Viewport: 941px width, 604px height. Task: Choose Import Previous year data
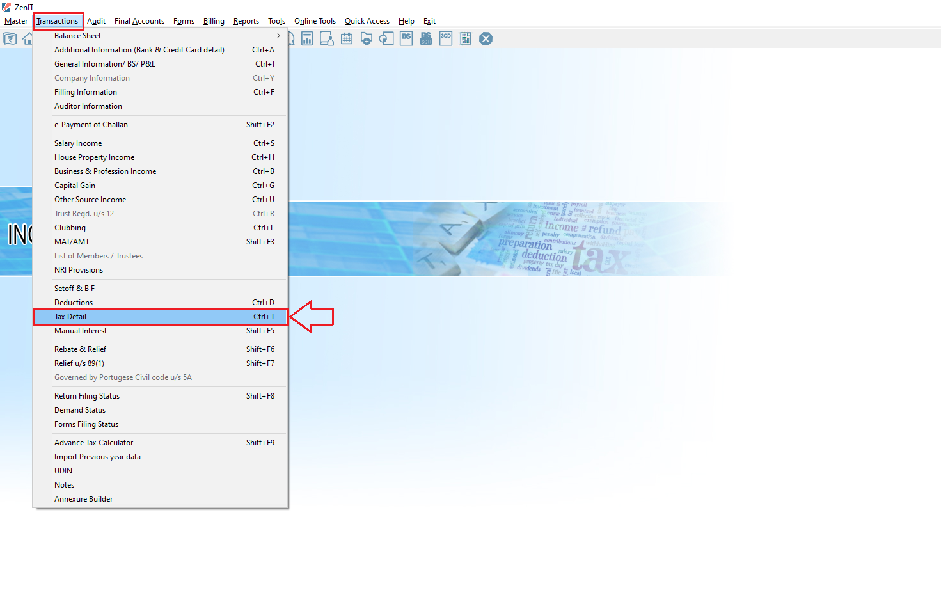tap(160, 457)
